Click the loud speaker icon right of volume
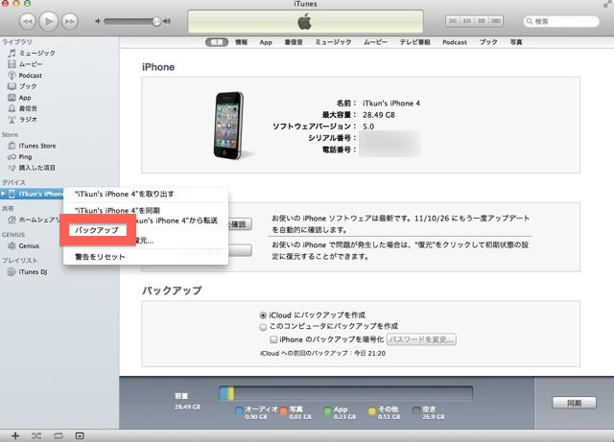The height and width of the screenshot is (442, 614). pyautogui.click(x=167, y=21)
